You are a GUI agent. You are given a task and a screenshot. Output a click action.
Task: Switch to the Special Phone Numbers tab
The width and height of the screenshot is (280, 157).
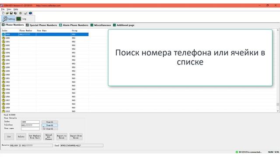tap(42, 25)
